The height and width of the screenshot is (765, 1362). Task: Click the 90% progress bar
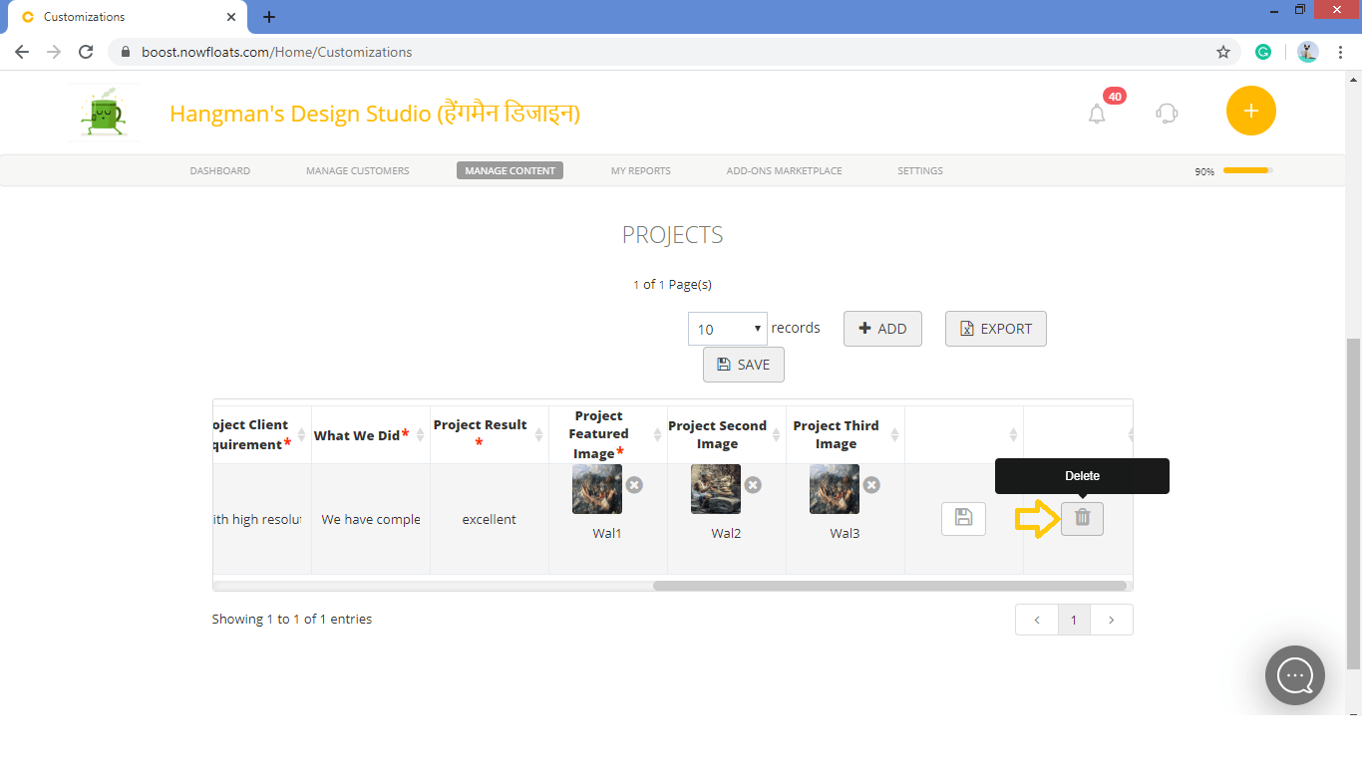coord(1246,170)
